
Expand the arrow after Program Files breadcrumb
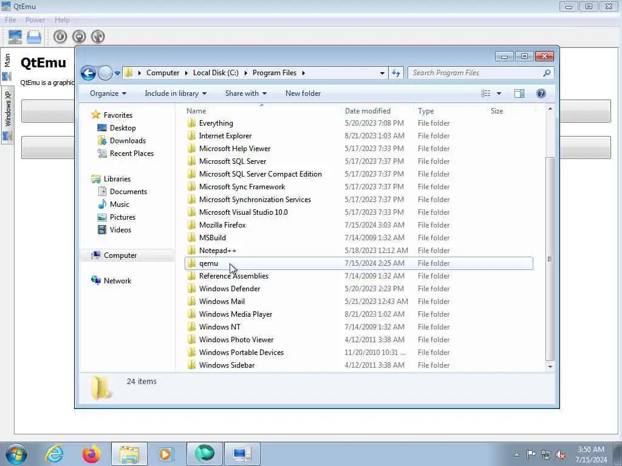[304, 73]
